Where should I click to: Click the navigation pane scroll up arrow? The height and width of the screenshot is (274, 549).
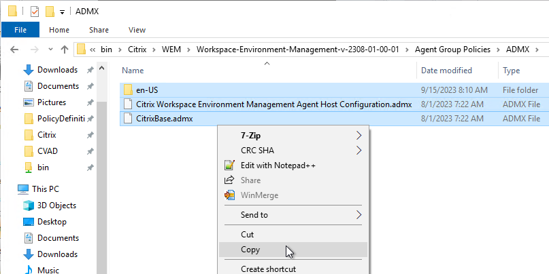coord(101,68)
